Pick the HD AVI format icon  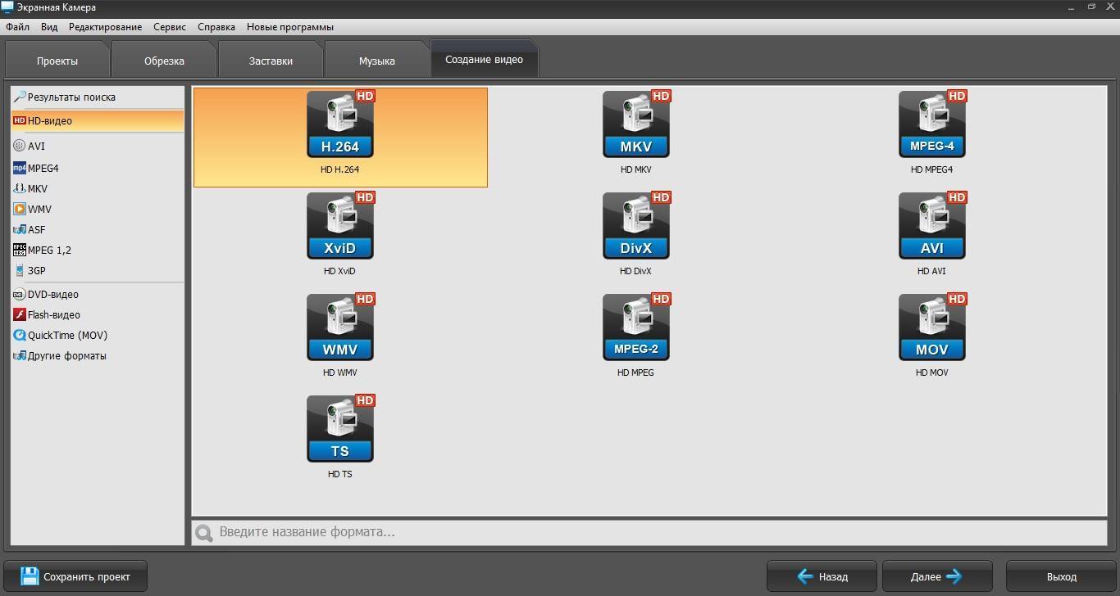point(932,225)
